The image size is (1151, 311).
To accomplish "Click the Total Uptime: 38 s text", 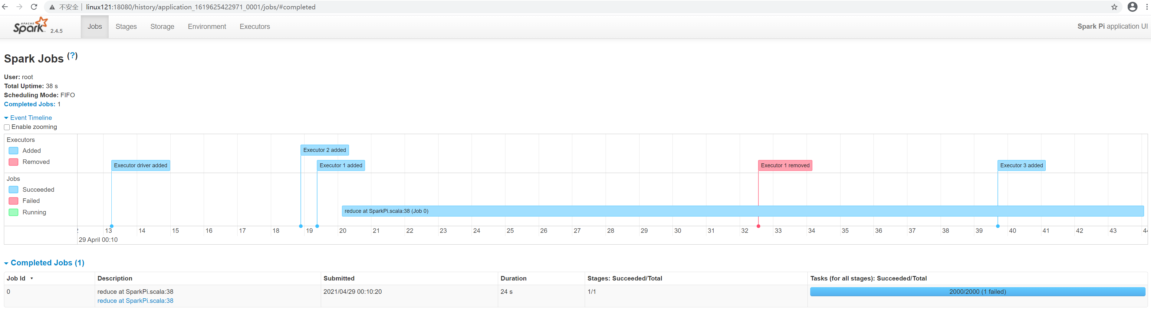I will point(31,86).
